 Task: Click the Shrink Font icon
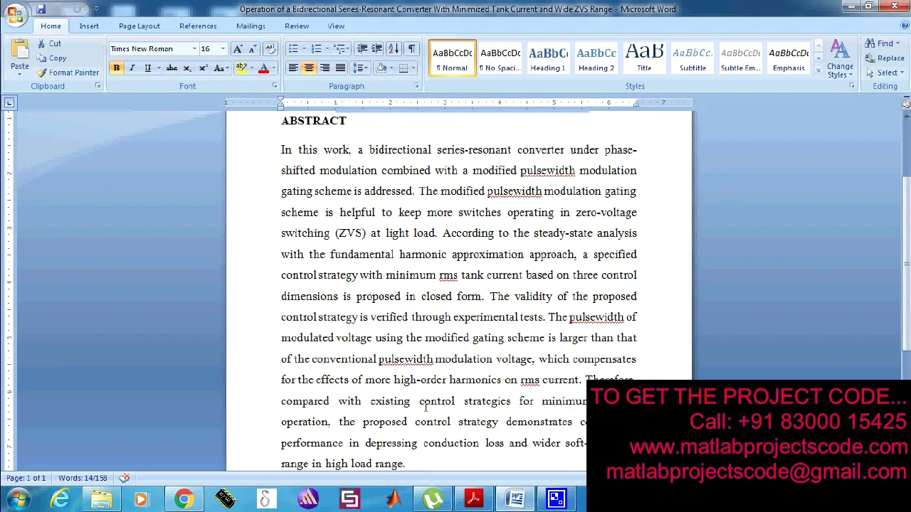click(x=252, y=49)
